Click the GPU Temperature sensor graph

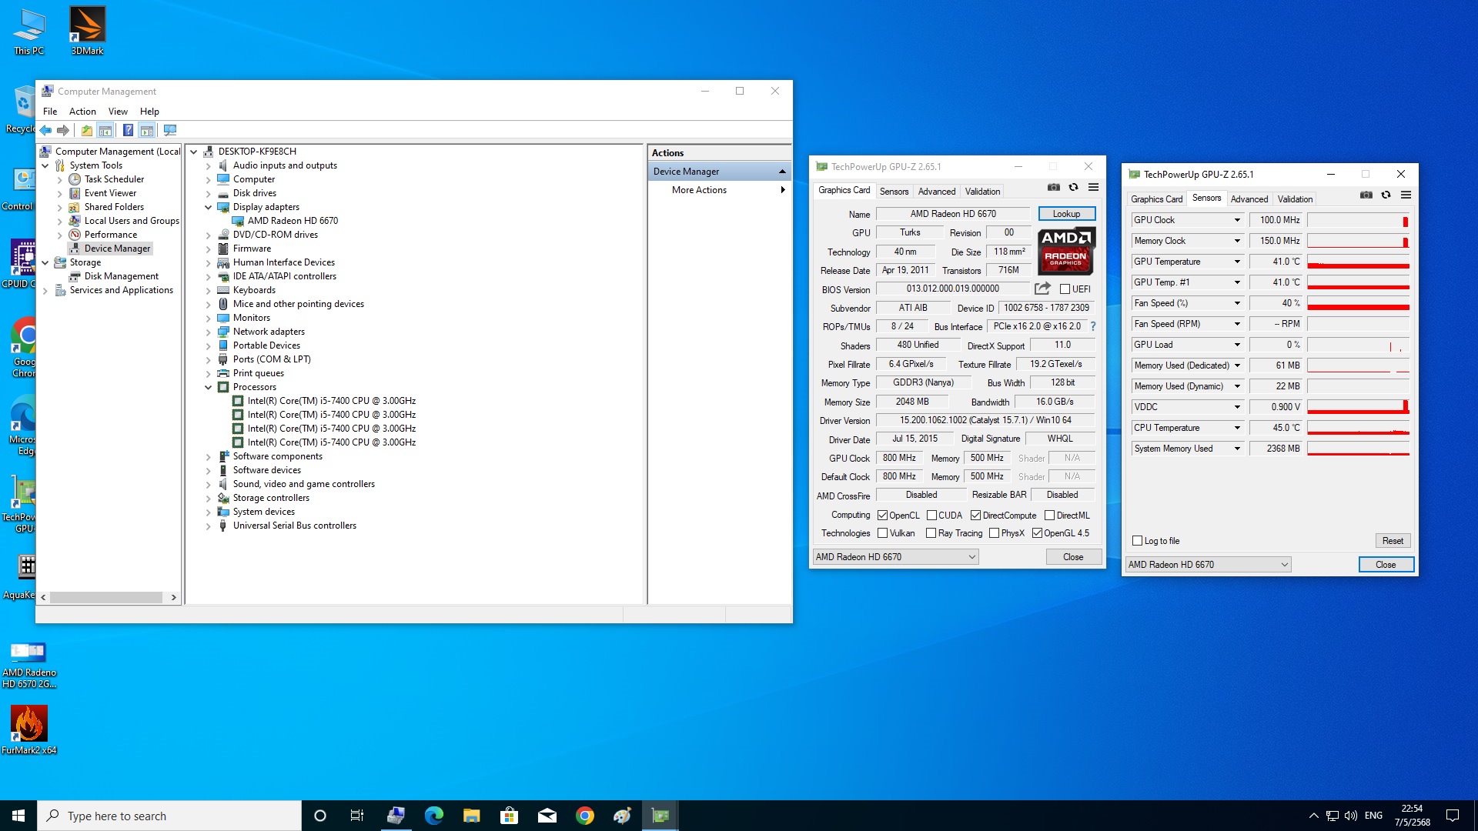pos(1358,262)
